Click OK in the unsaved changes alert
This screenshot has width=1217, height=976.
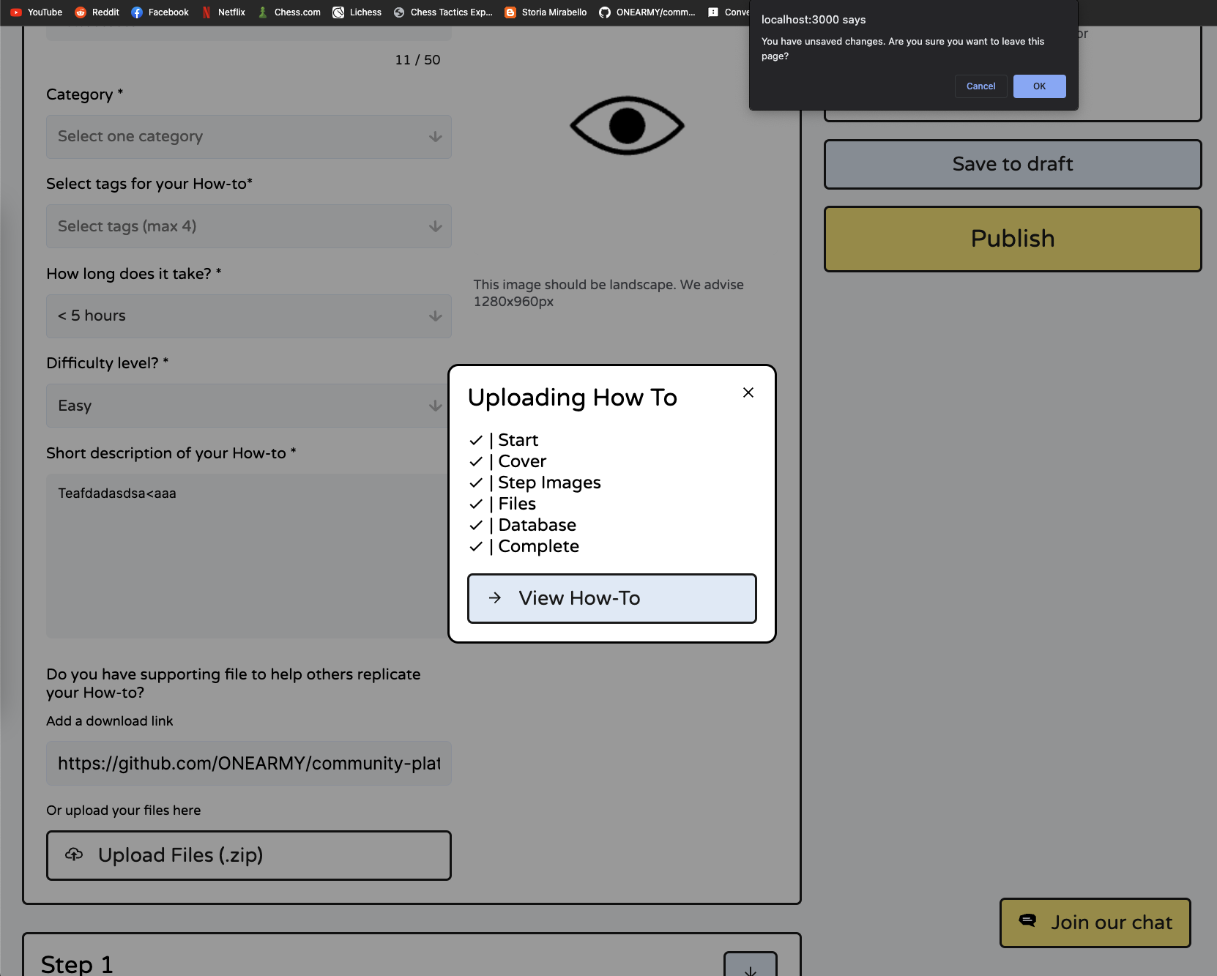point(1039,86)
